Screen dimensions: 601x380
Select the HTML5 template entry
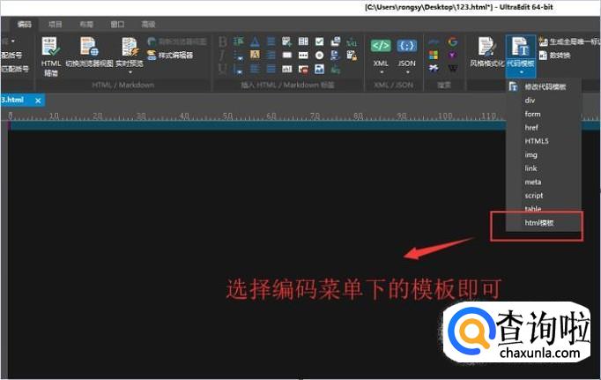544,141
